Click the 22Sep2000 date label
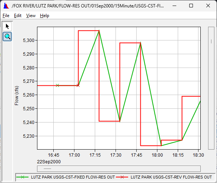This screenshot has width=217, height=183. click(49, 162)
